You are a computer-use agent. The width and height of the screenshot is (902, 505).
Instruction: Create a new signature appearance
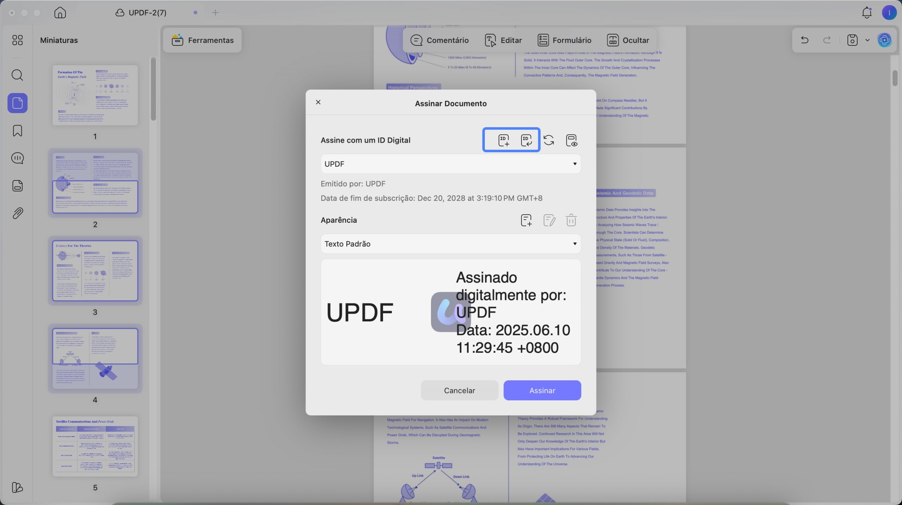pos(526,220)
